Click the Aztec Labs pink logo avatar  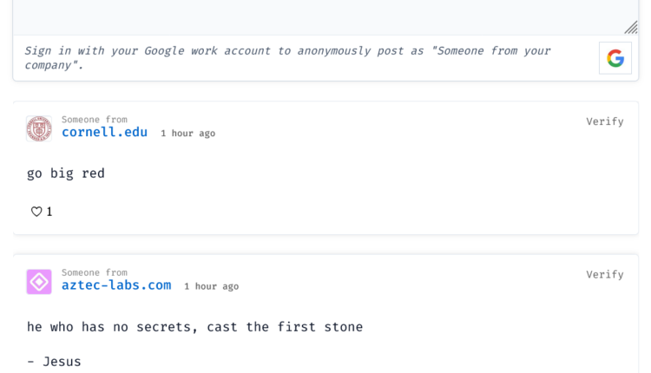[x=39, y=282]
